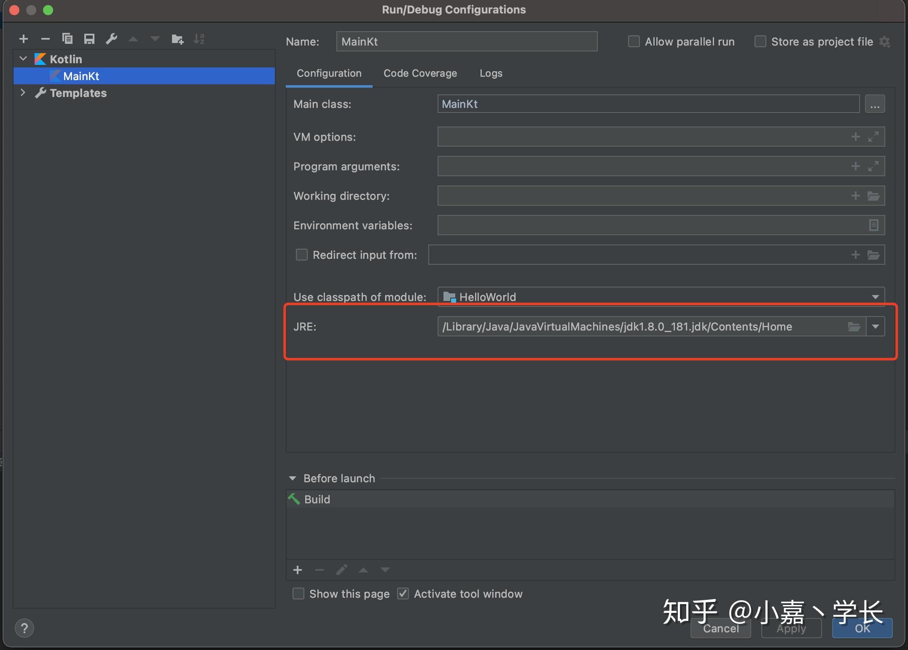The width and height of the screenshot is (908, 650).
Task: Switch to the Code Coverage tab
Action: [420, 73]
